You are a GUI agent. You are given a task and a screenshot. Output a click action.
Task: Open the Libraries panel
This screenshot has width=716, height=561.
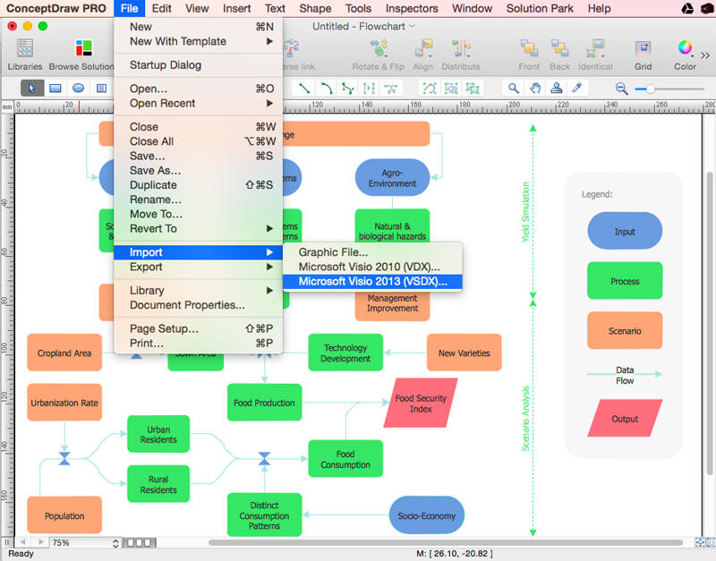(25, 54)
